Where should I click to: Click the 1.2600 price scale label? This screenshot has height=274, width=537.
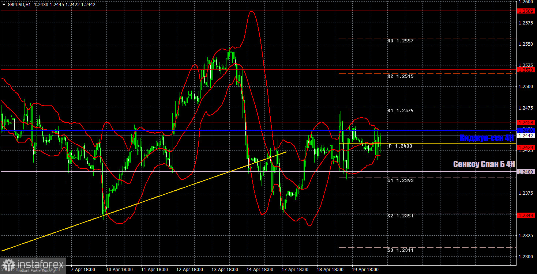click(525, 2)
